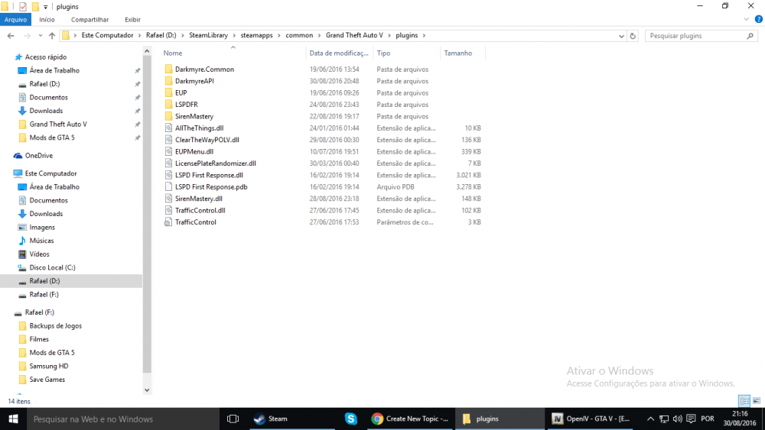765x430 pixels.
Task: Open Disco Local (C:) drive
Action: [x=52, y=267]
